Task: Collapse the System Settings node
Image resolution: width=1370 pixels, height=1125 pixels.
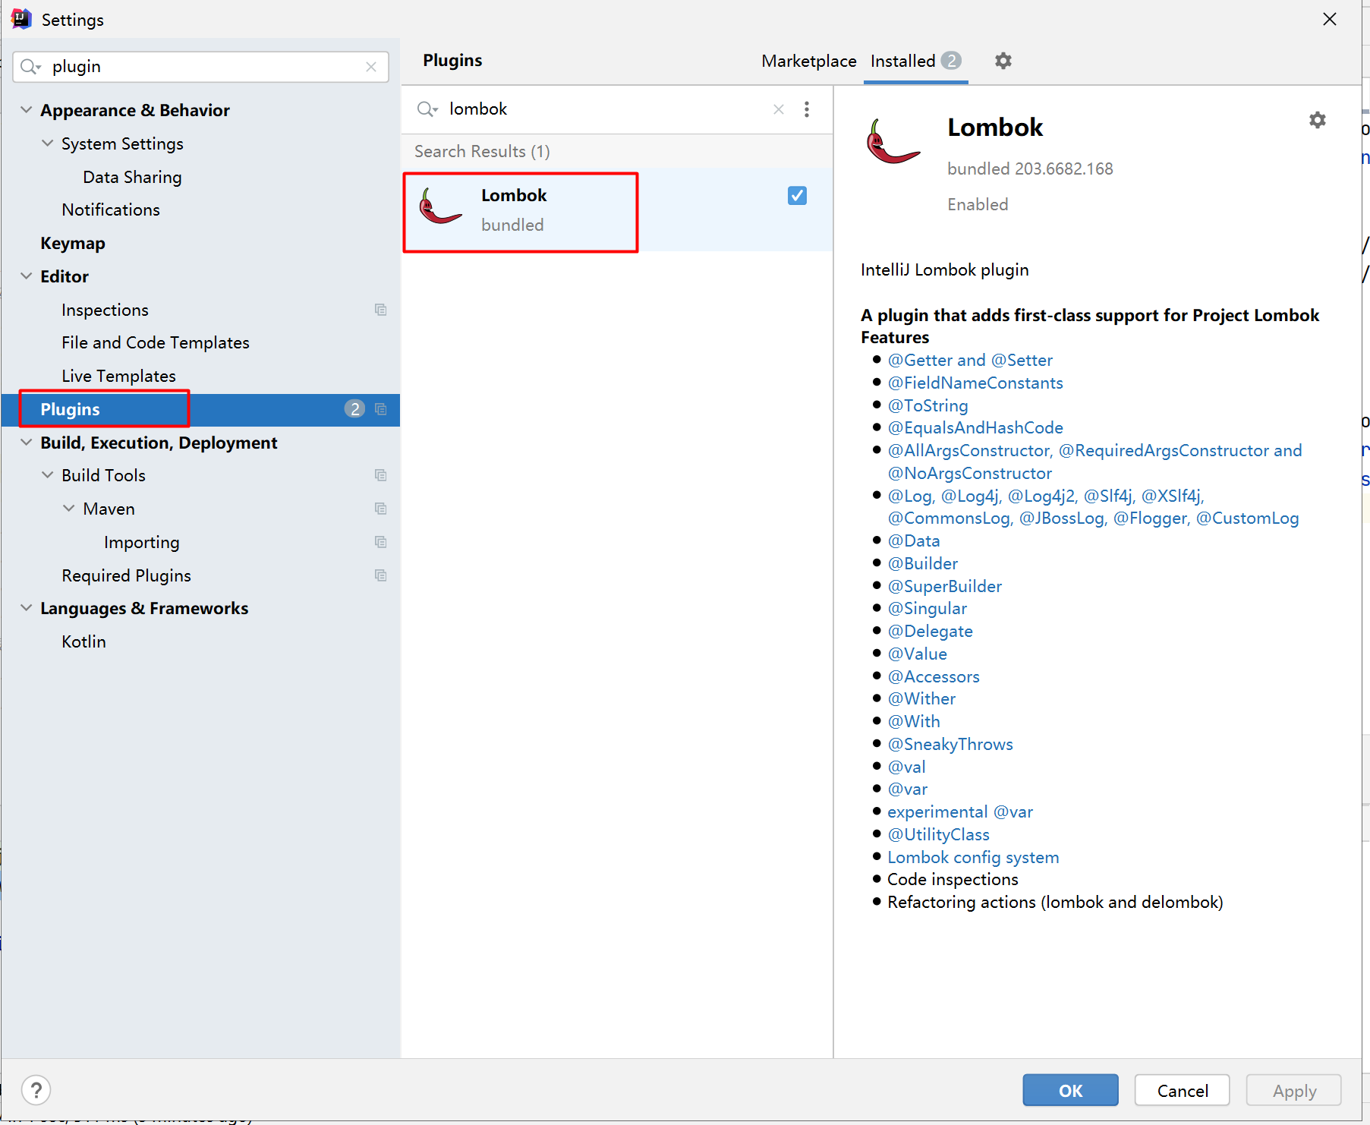Action: (x=48, y=143)
